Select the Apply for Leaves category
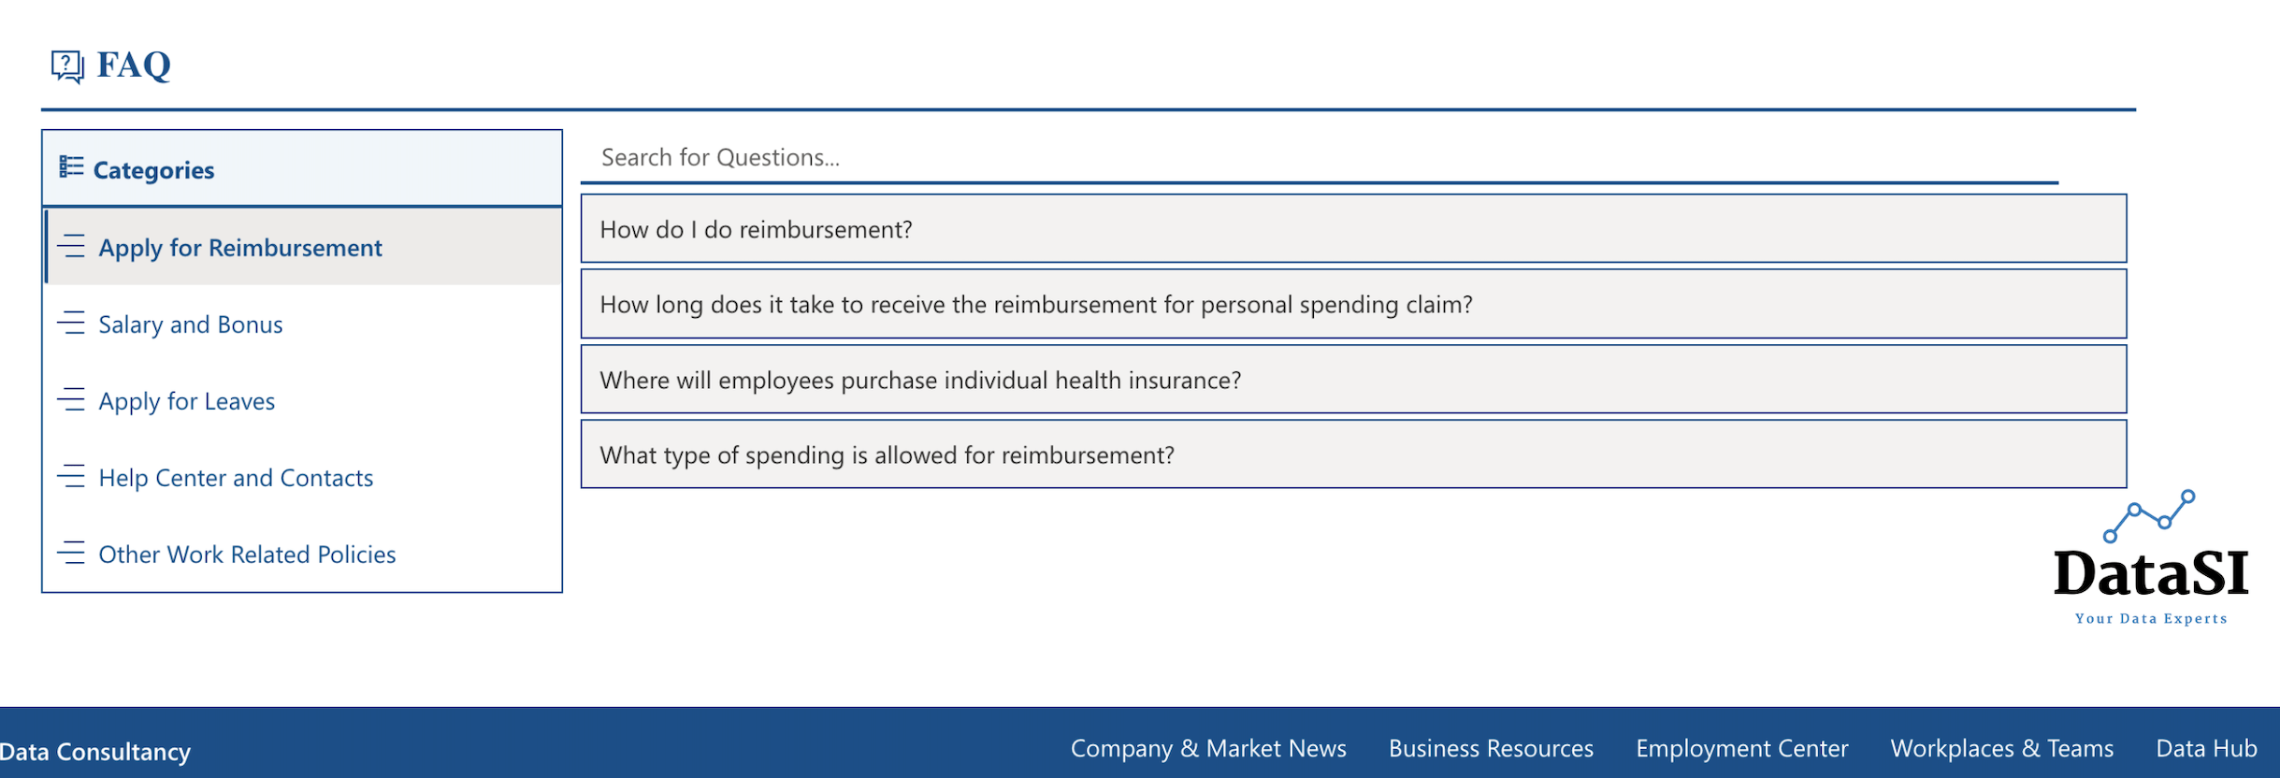This screenshot has width=2280, height=778. point(186,400)
